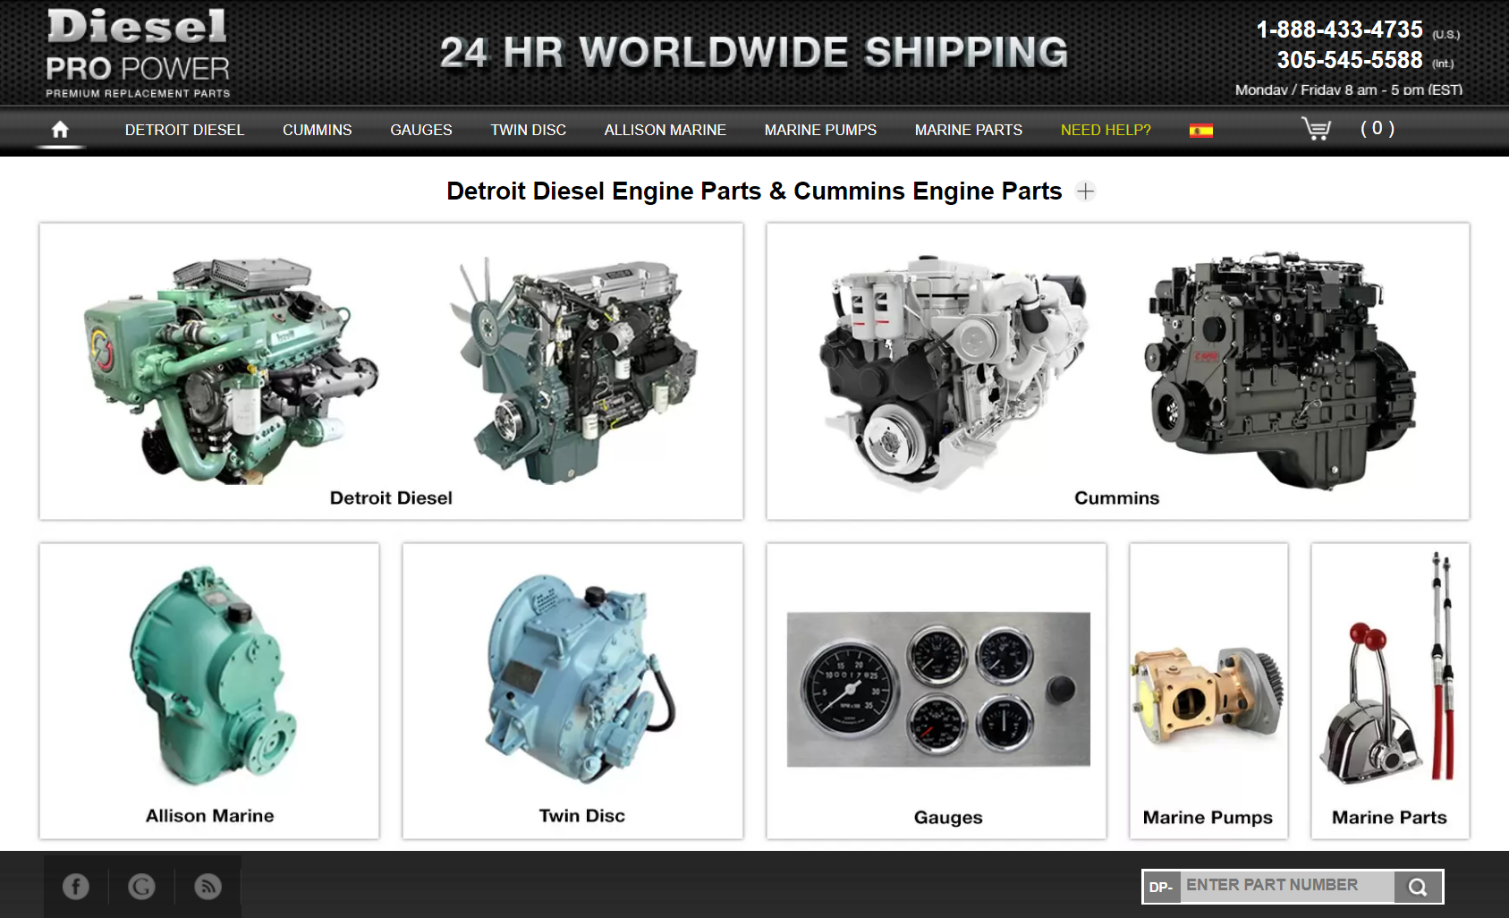
Task: Open Allison Marine from the top navigation
Action: point(665,130)
